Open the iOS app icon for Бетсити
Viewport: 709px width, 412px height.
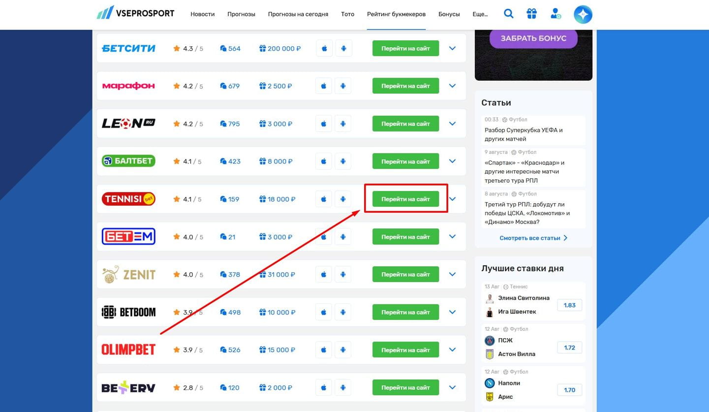[x=324, y=48]
